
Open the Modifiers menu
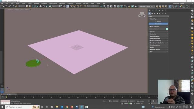tap(36, 3)
